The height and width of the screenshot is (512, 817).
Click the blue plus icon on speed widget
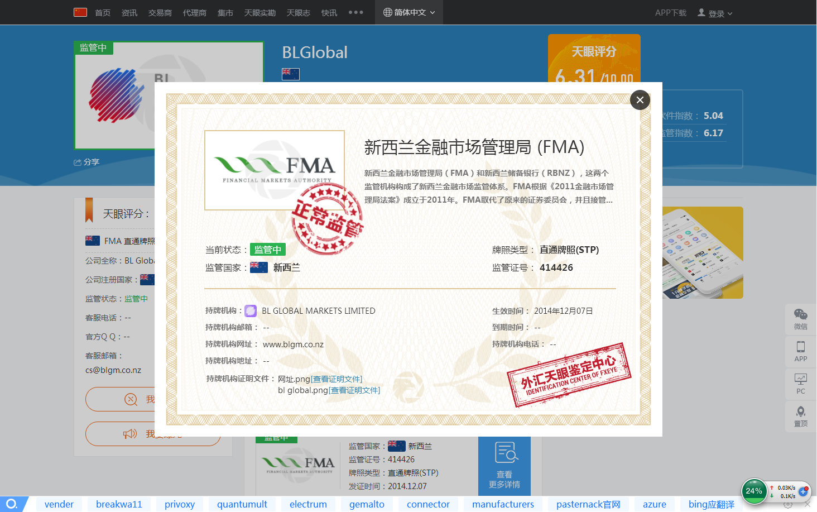point(803,492)
